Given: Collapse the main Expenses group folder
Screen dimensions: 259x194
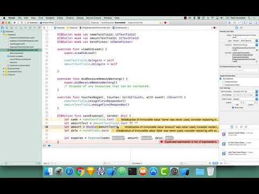Looking at the screenshot, I should 4,34.
